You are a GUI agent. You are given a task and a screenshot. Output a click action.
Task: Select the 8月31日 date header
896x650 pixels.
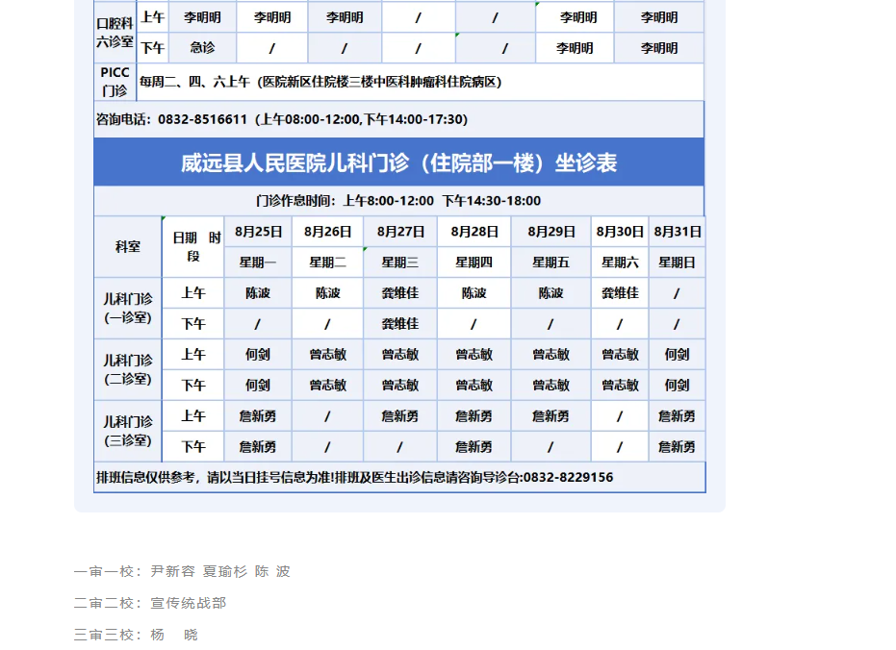(676, 232)
